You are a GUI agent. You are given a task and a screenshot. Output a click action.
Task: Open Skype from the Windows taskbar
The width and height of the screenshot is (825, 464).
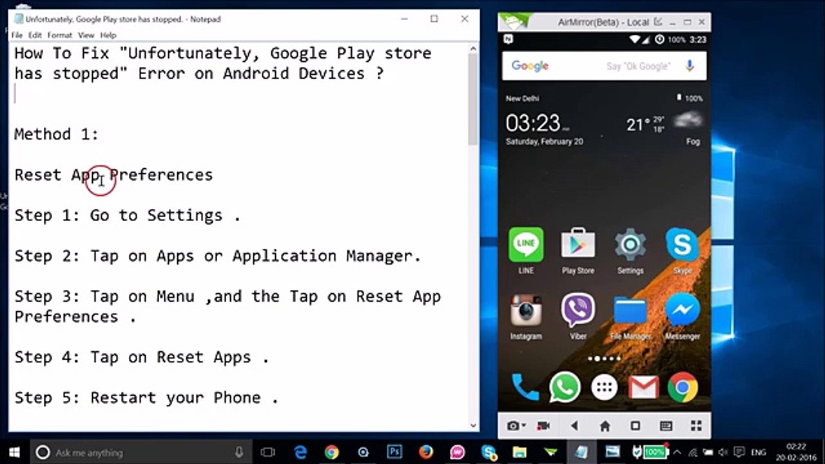(x=489, y=452)
